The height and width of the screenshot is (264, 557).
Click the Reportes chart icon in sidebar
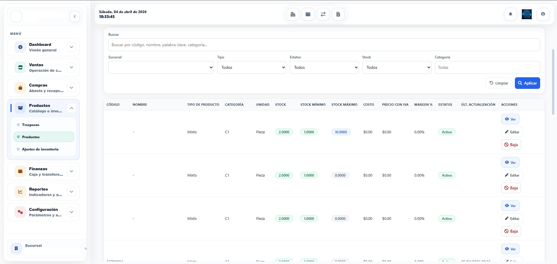click(20, 192)
